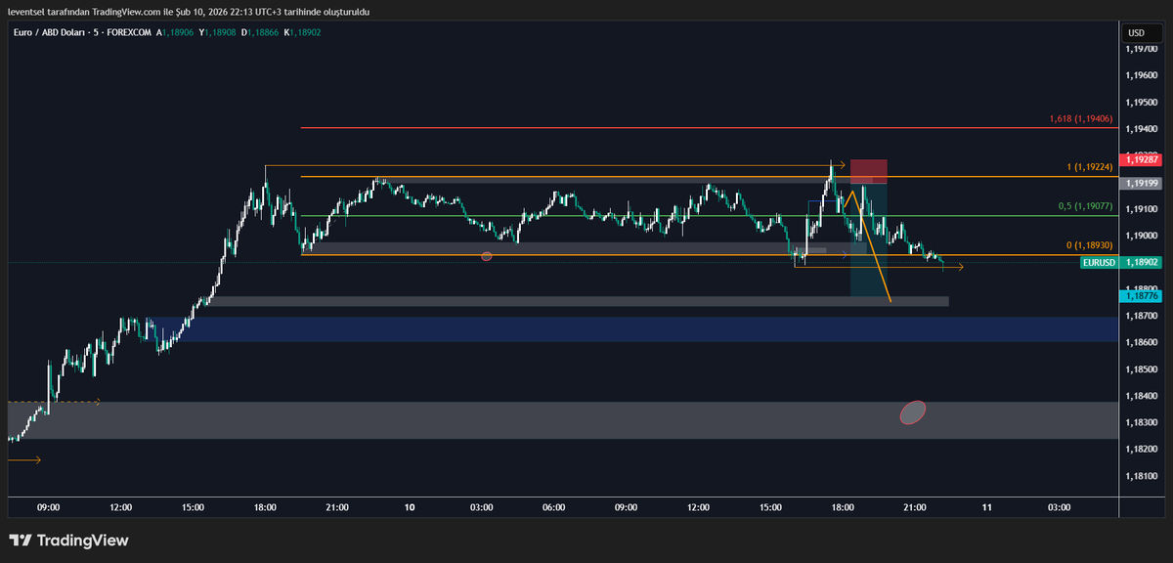Select the large ellipse inside lower grey zone
Viewport: 1173px width, 563px height.
tap(912, 413)
